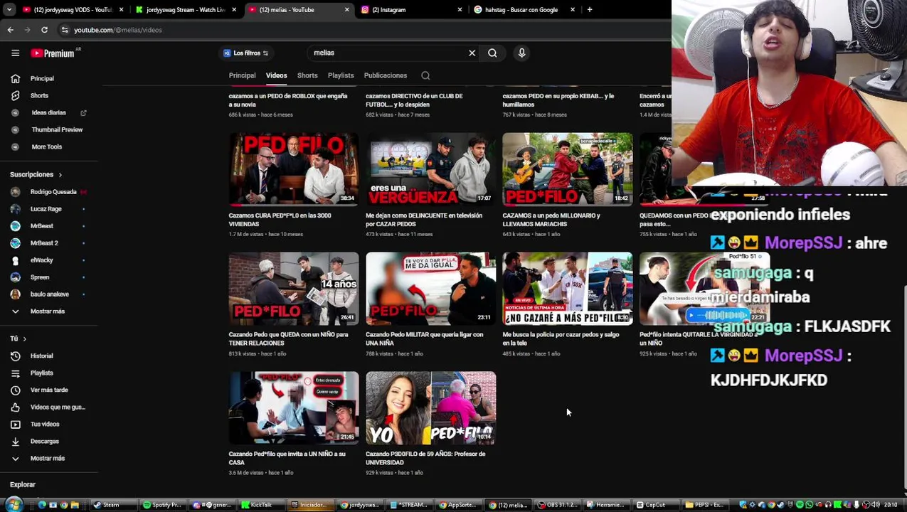Open Lucaz Rage subscription channel
The width and height of the screenshot is (907, 512).
(x=46, y=209)
